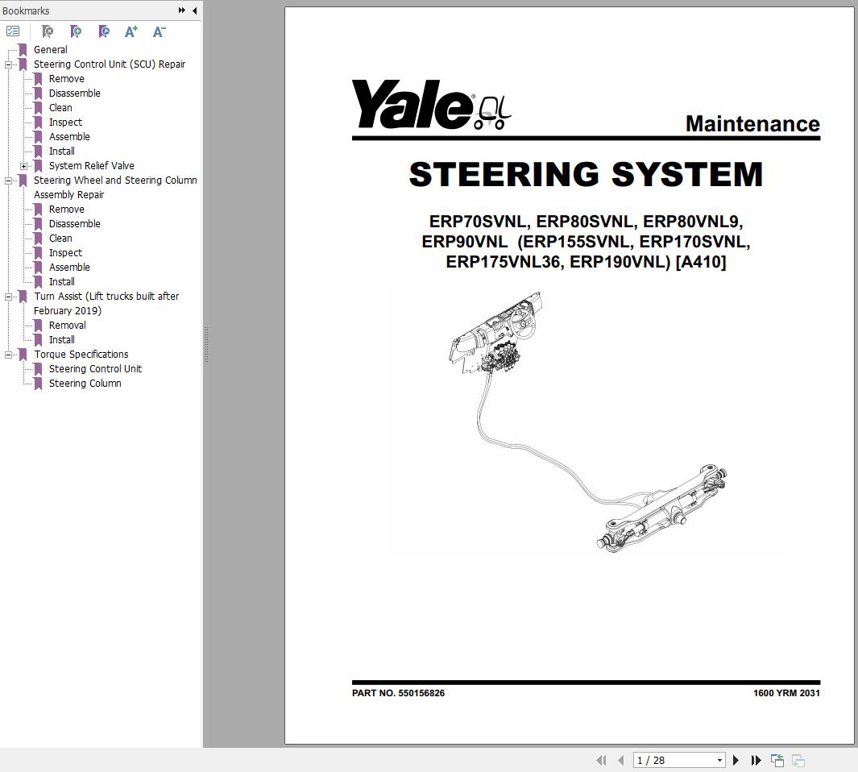Collapse the Steering Control Unit (SCU) Repair section
The width and height of the screenshot is (858, 772).
tap(7, 64)
